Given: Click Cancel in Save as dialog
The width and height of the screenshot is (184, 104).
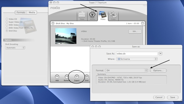Looking at the screenshot, I should click(x=159, y=97).
